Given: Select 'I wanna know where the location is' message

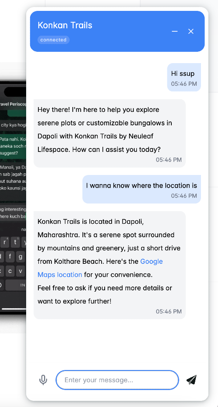Looking at the screenshot, I should click(142, 189).
